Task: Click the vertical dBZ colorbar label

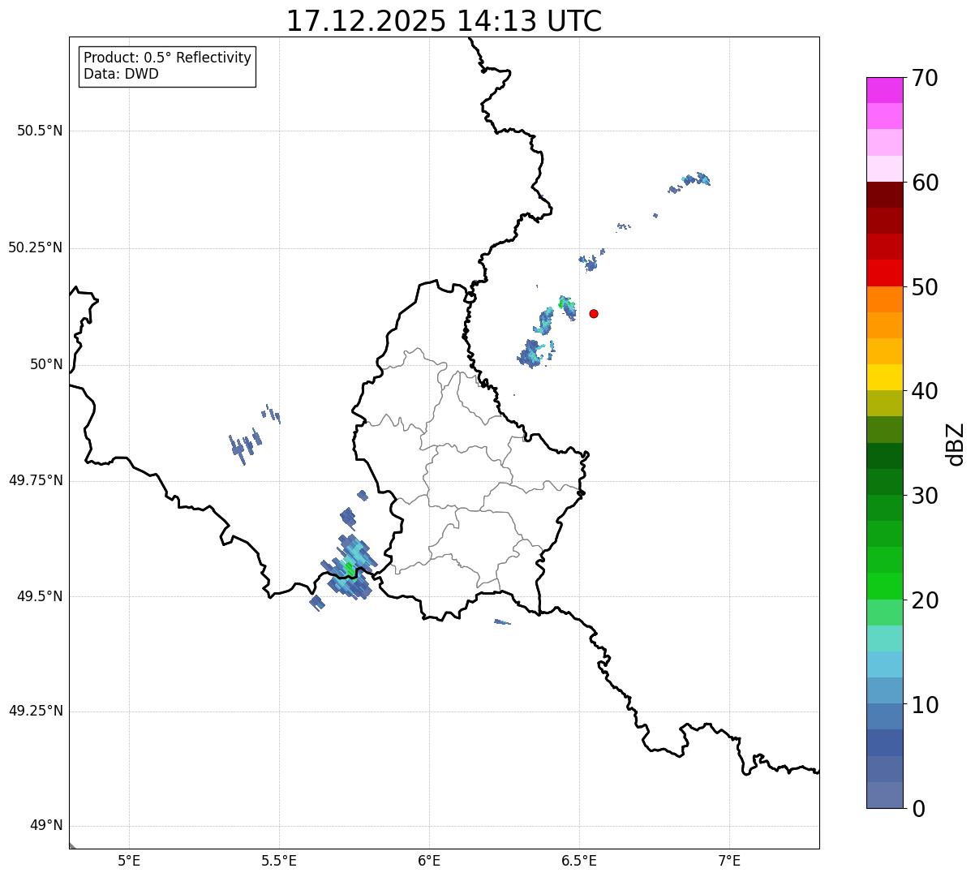Action: (956, 443)
